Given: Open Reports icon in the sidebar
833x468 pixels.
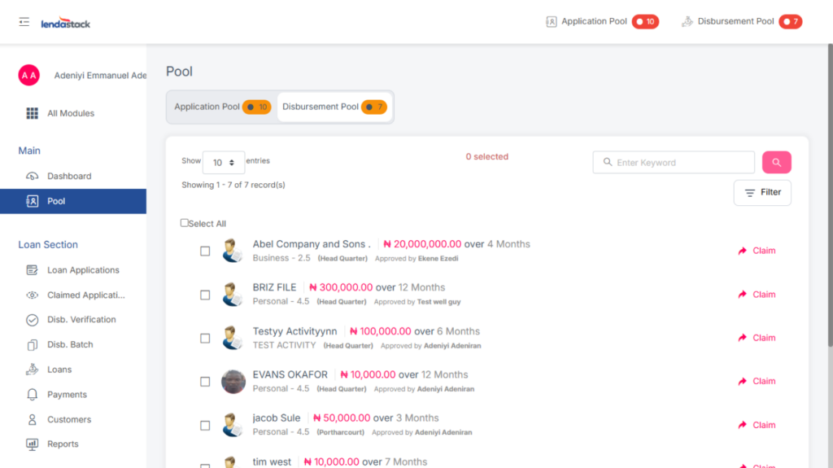Looking at the screenshot, I should [33, 444].
